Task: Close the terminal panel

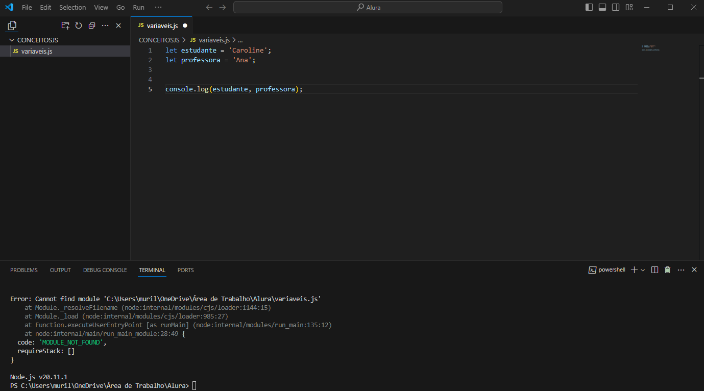Action: pos(694,270)
